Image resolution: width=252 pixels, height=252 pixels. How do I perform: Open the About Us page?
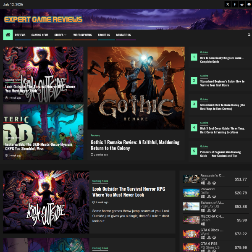[x=104, y=35]
